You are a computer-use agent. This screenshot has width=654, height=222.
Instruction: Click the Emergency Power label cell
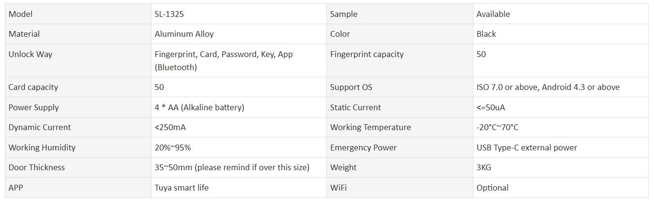pos(400,148)
